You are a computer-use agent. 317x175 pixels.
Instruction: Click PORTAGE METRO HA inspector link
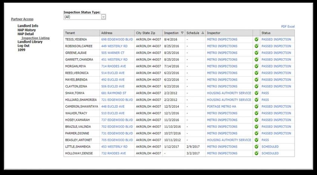coord(222,106)
